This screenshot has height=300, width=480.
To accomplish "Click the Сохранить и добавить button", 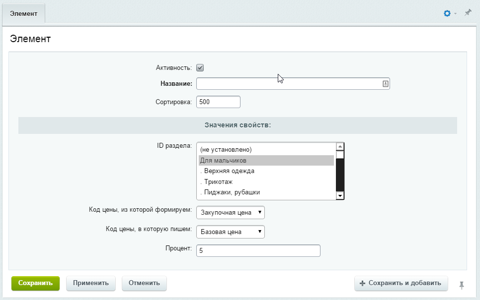I will pos(401,283).
